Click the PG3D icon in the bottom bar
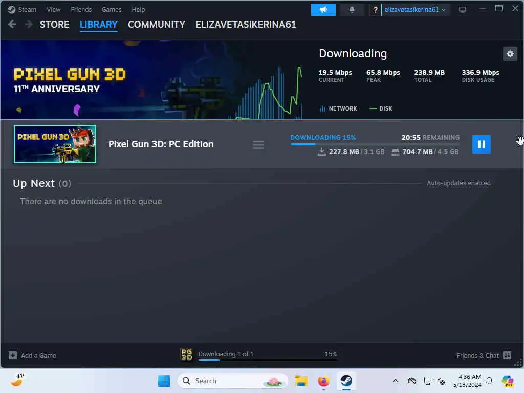This screenshot has height=393, width=524. [186, 355]
